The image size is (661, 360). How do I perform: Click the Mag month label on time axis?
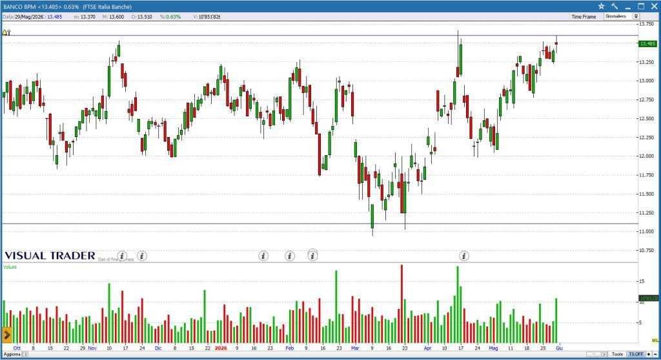pos(493,348)
